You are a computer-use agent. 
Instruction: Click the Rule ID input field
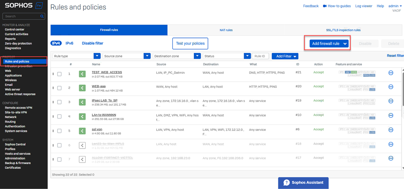tap(261, 56)
